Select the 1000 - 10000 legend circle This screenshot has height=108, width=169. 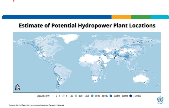(x=92, y=96)
